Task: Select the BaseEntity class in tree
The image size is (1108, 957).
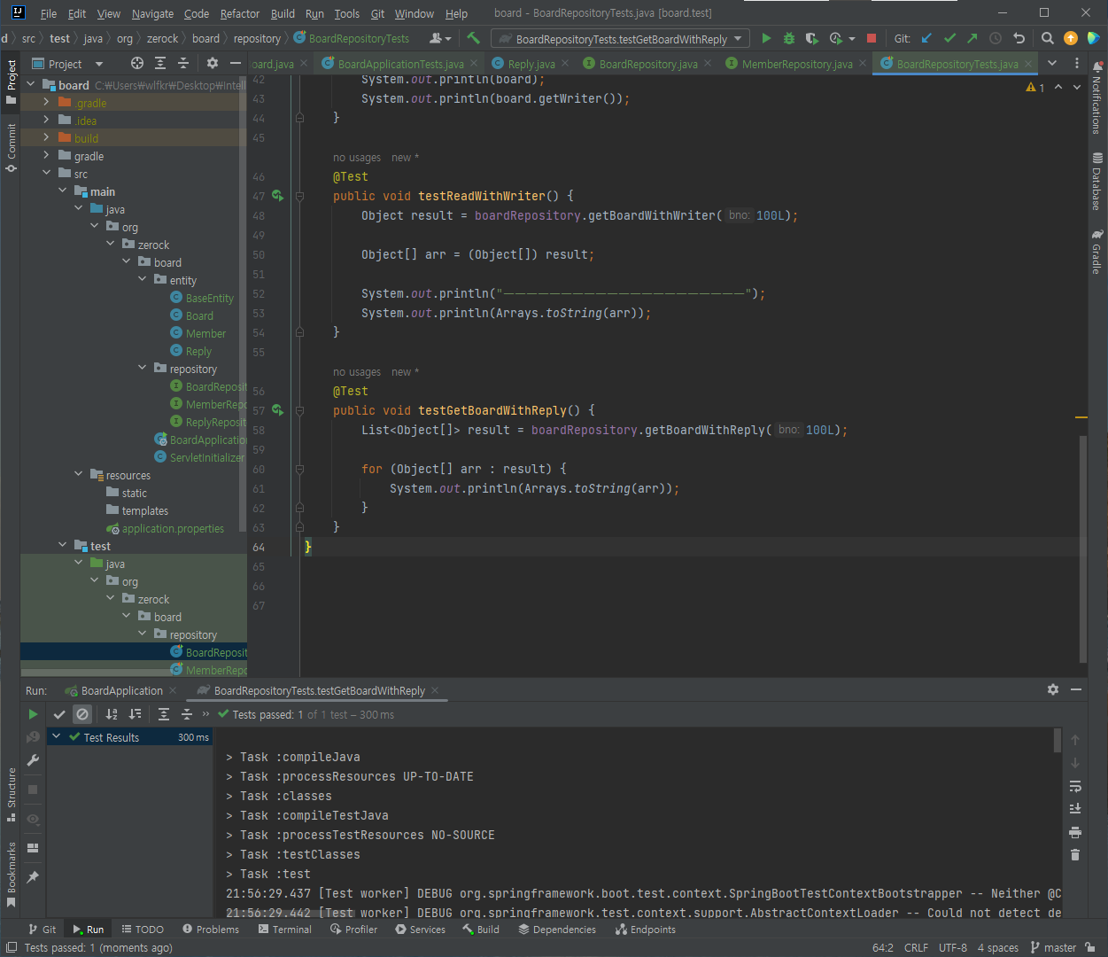Action: pos(209,298)
